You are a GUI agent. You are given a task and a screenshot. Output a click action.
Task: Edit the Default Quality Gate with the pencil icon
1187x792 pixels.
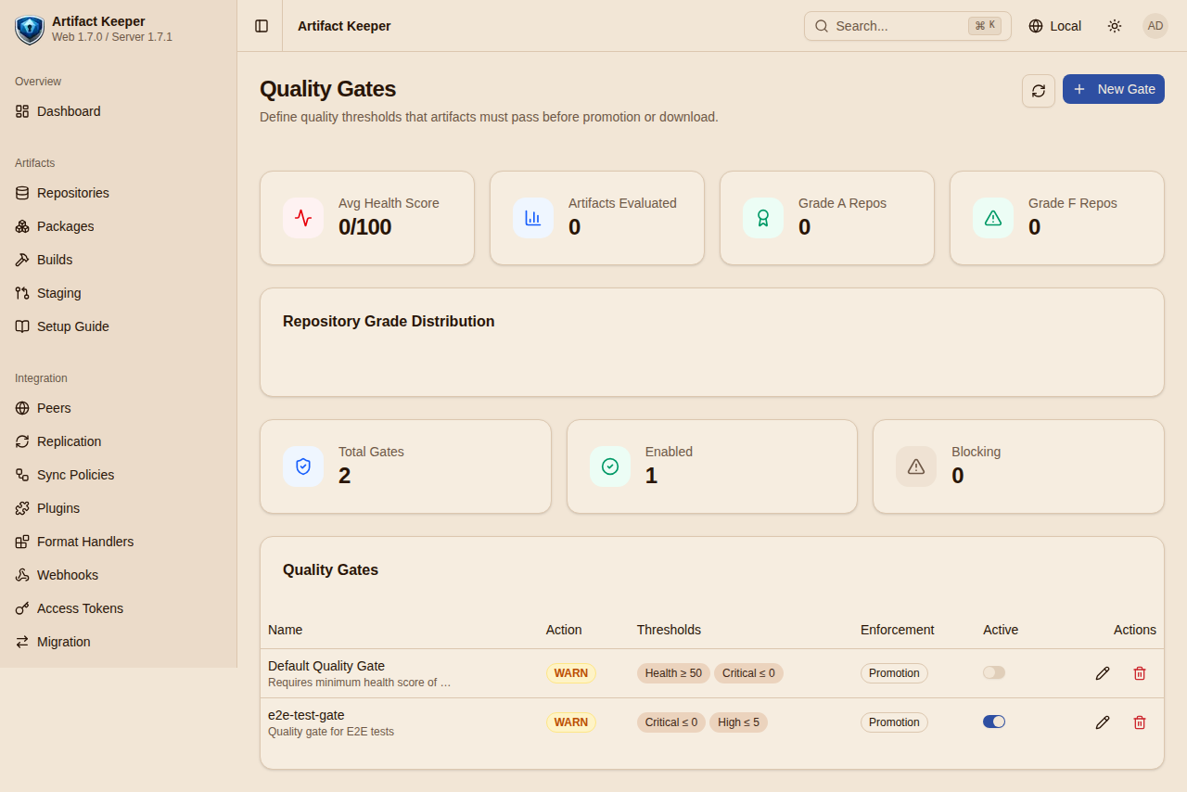[x=1103, y=673]
